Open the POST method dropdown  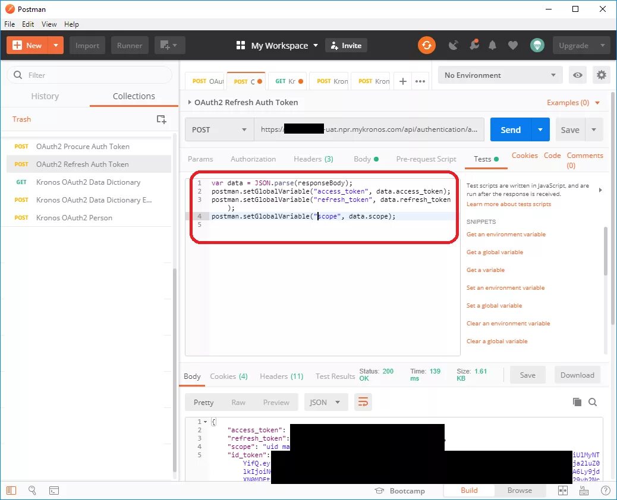tap(219, 129)
